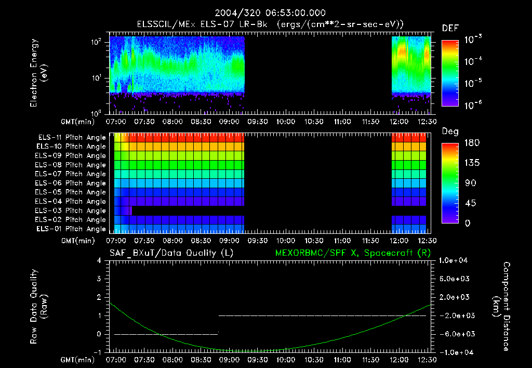Select the ELS-09 Pitch Angle label

[71, 156]
